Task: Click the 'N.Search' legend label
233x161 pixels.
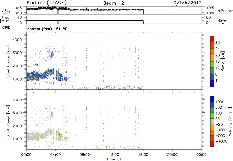Action: point(225,11)
